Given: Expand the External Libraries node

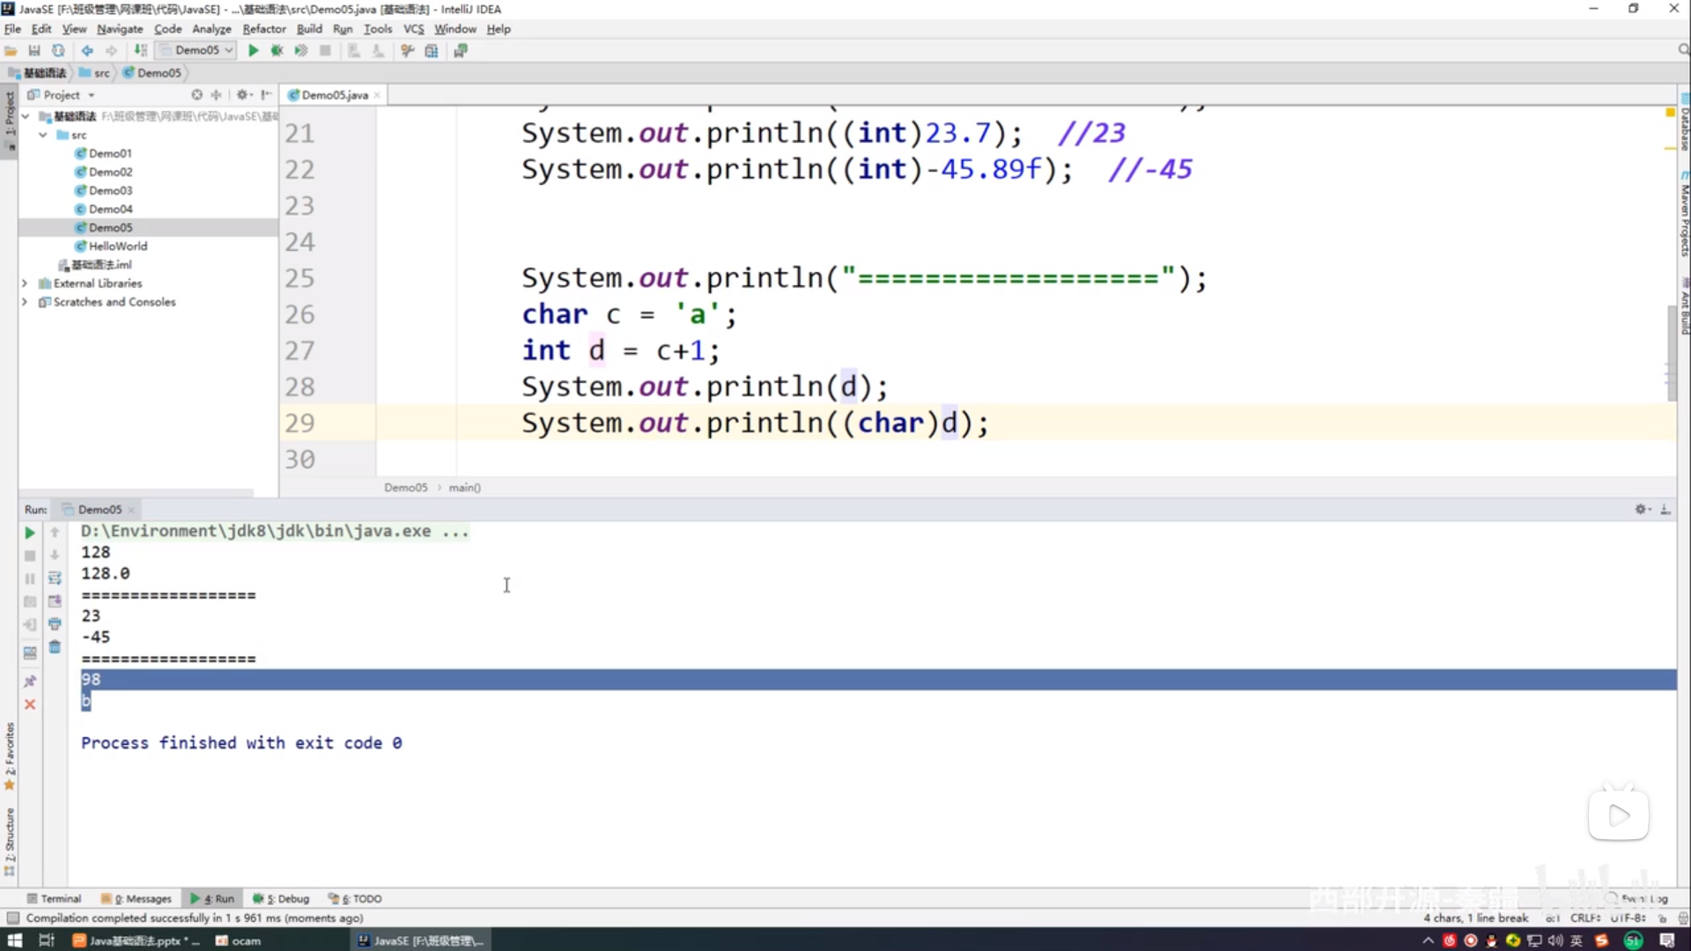Looking at the screenshot, I should tap(25, 284).
